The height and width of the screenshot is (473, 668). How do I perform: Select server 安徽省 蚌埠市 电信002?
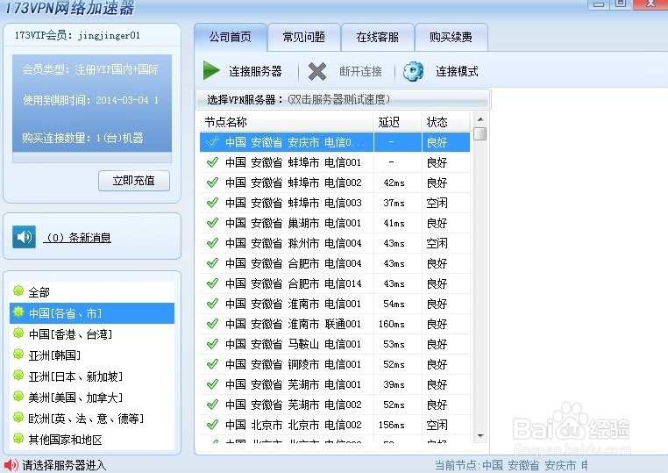(335, 183)
